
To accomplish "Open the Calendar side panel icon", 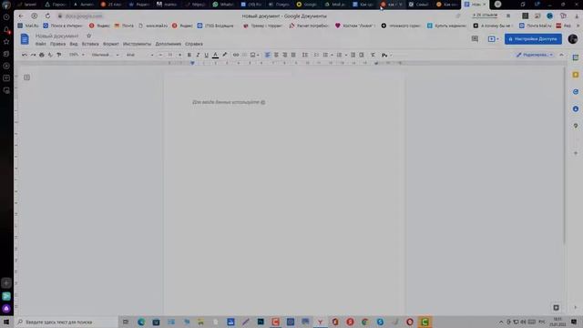I will point(575,57).
